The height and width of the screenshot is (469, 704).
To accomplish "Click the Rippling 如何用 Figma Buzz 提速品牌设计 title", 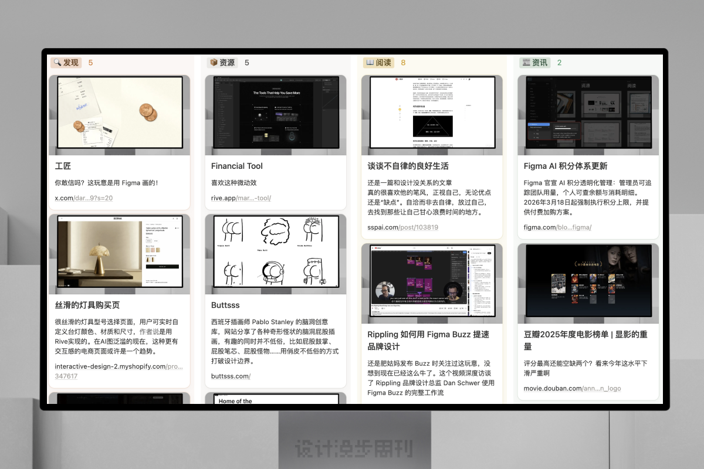I will pyautogui.click(x=428, y=340).
